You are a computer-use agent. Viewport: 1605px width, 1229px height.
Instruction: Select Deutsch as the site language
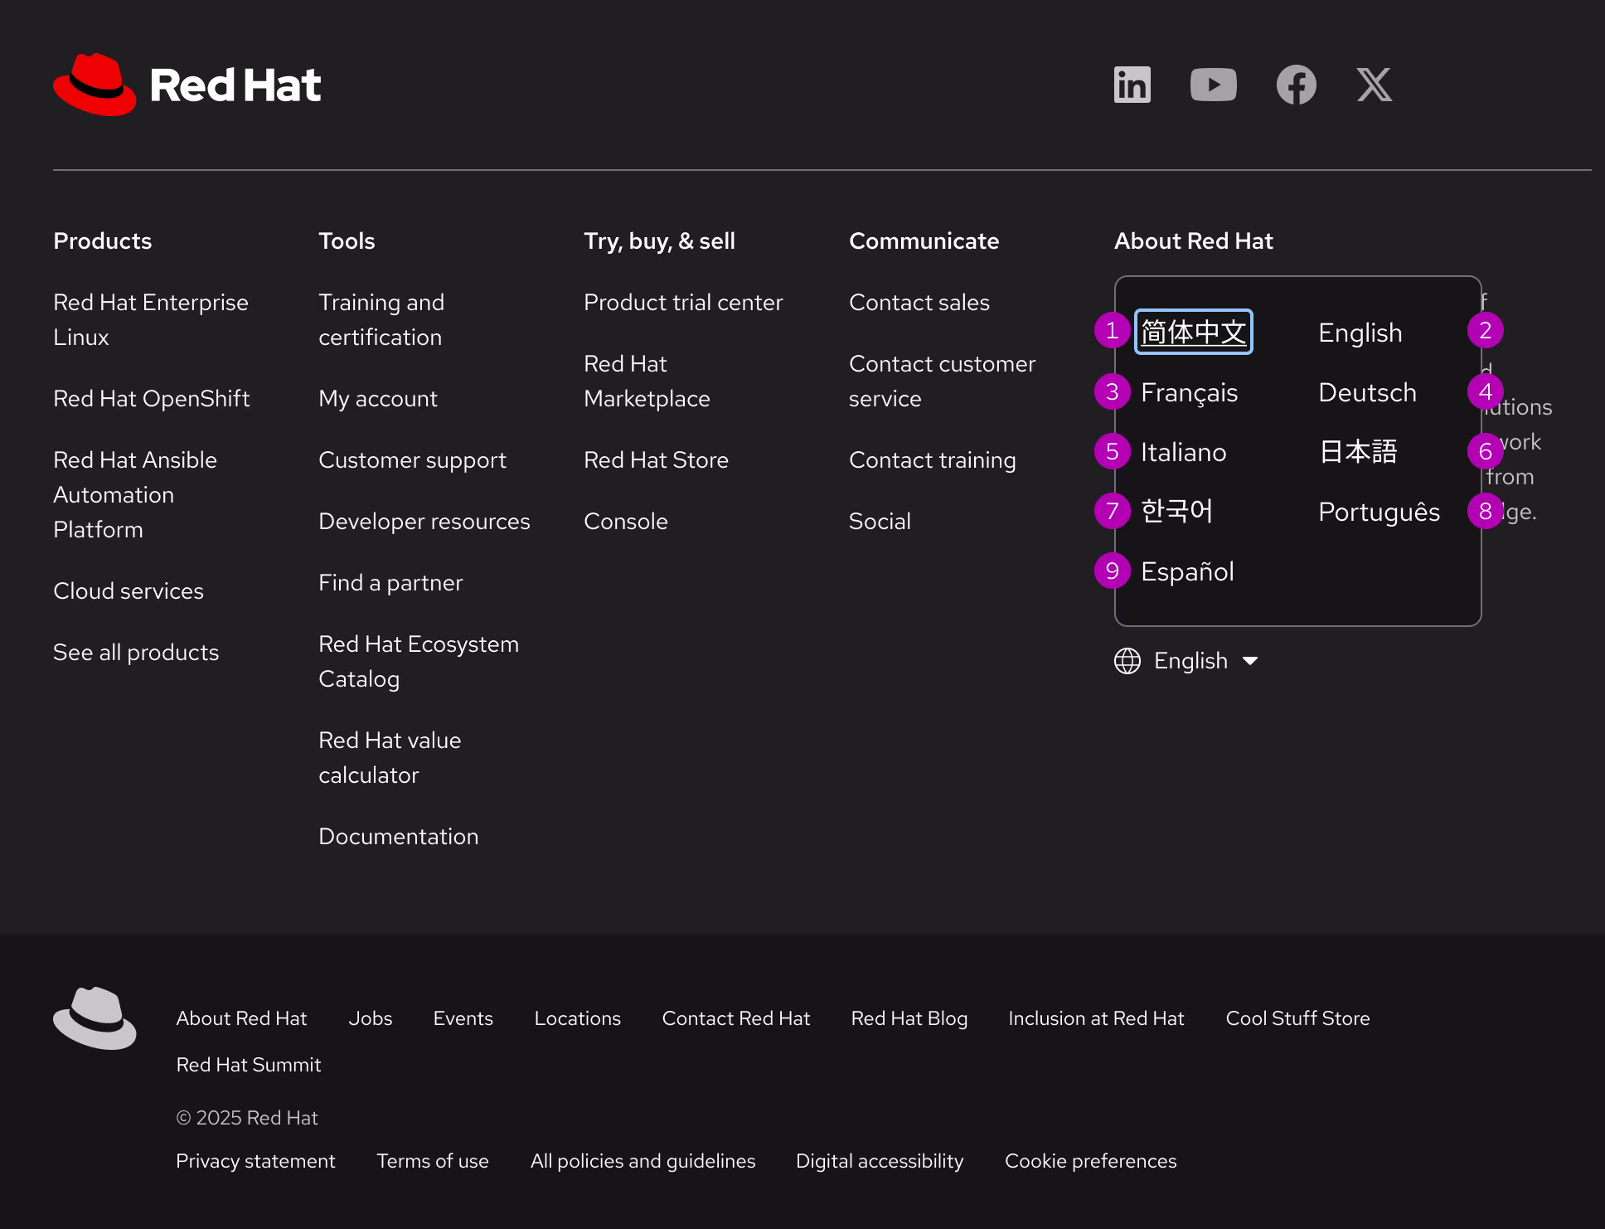tap(1366, 391)
